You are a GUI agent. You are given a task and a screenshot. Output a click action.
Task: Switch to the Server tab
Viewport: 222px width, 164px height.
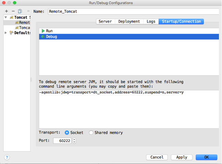105,21
